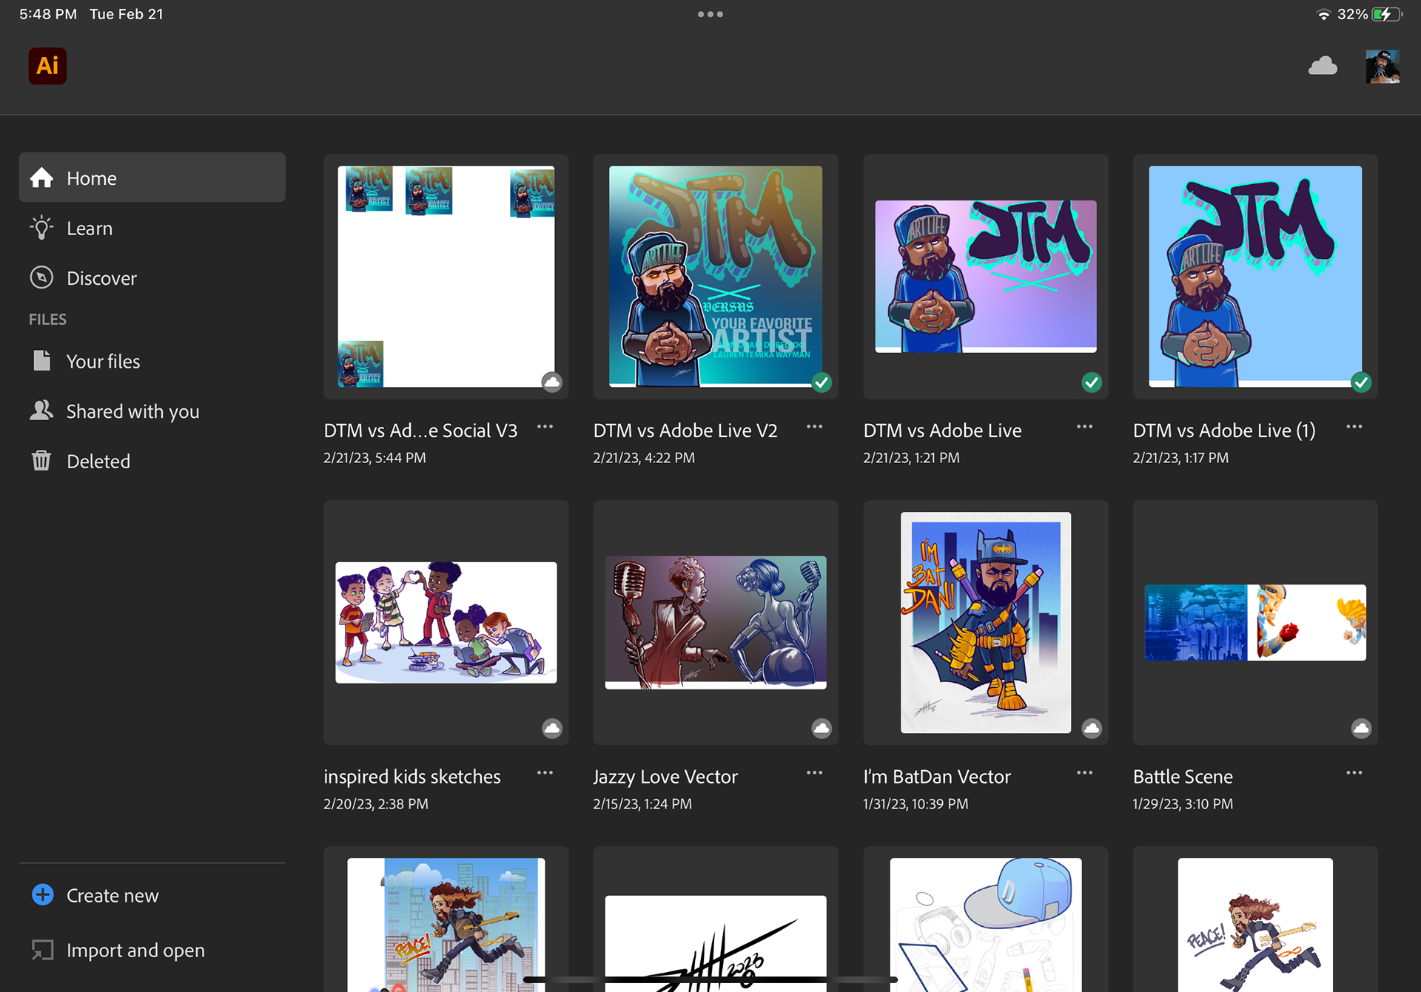Open the Jazzy Love Vector thumbnail
This screenshot has width=1421, height=992.
tap(716, 623)
